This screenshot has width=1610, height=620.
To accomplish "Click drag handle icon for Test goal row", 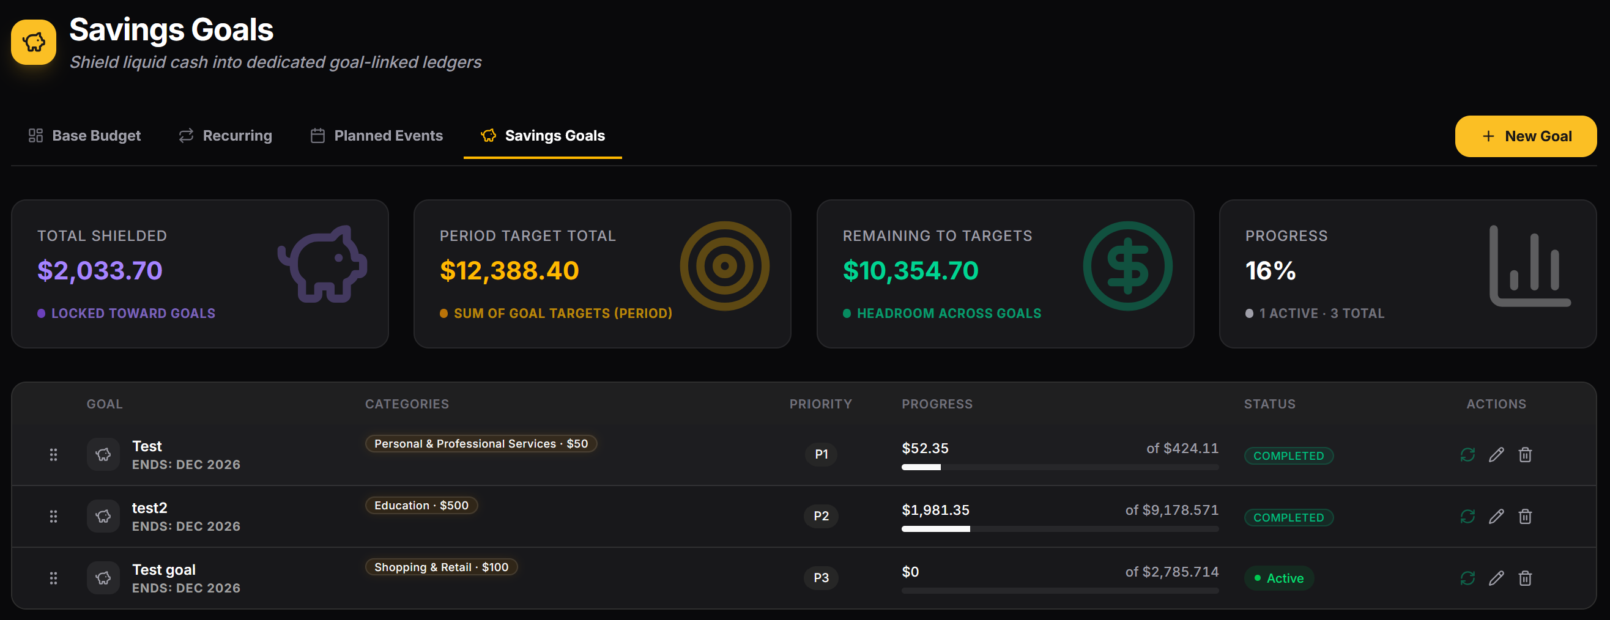I will pos(53,578).
